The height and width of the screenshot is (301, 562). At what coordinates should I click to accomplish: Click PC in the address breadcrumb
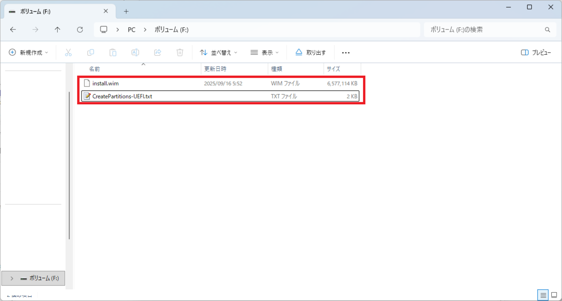pyautogui.click(x=132, y=29)
